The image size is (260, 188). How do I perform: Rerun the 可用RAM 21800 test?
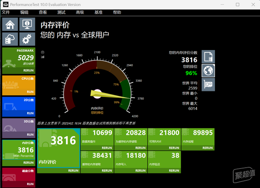pos(174,148)
